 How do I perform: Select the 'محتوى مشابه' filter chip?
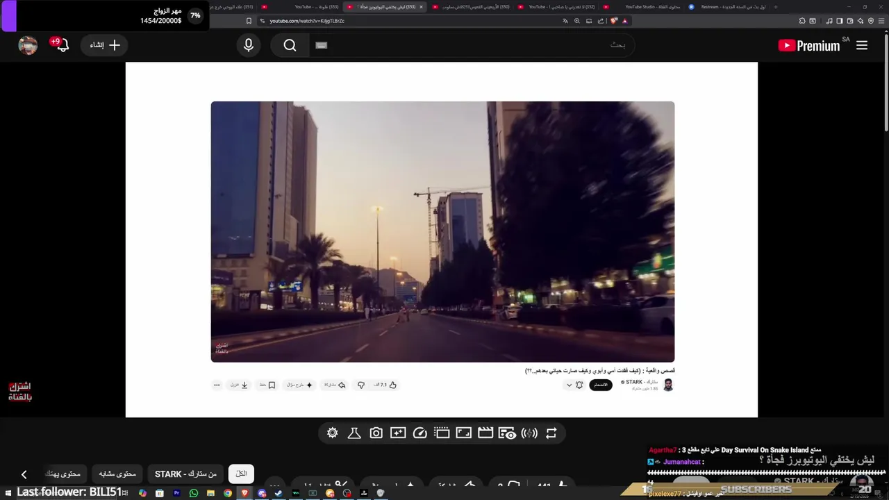(x=117, y=474)
